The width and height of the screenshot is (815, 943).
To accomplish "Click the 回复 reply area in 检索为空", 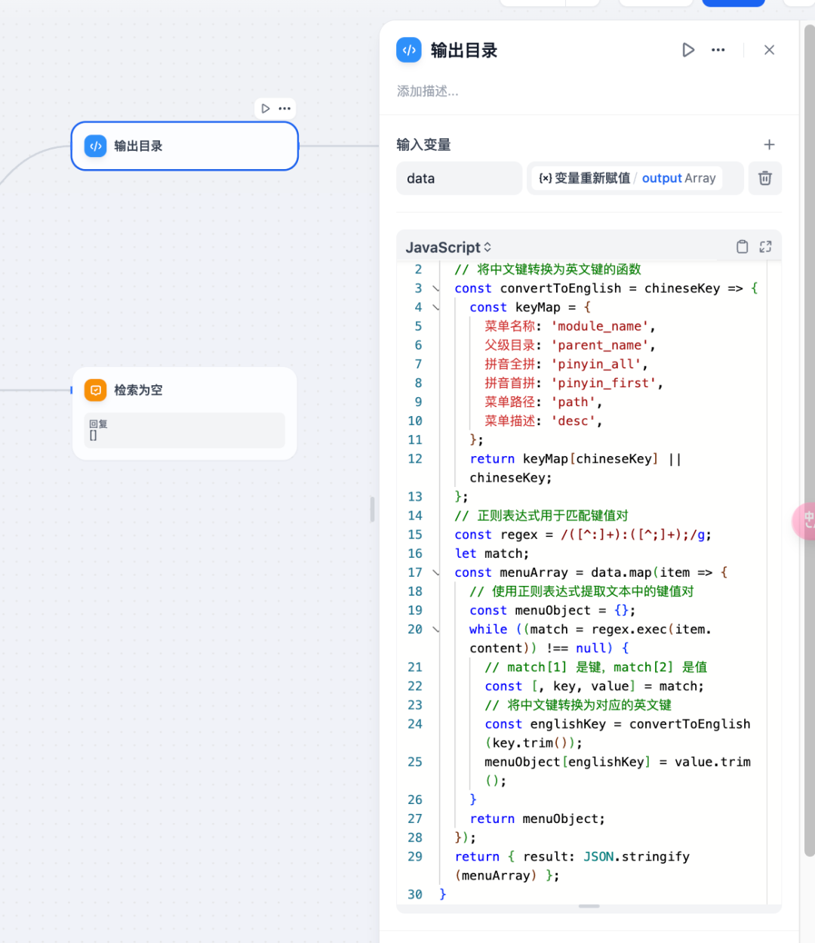I will coord(184,430).
